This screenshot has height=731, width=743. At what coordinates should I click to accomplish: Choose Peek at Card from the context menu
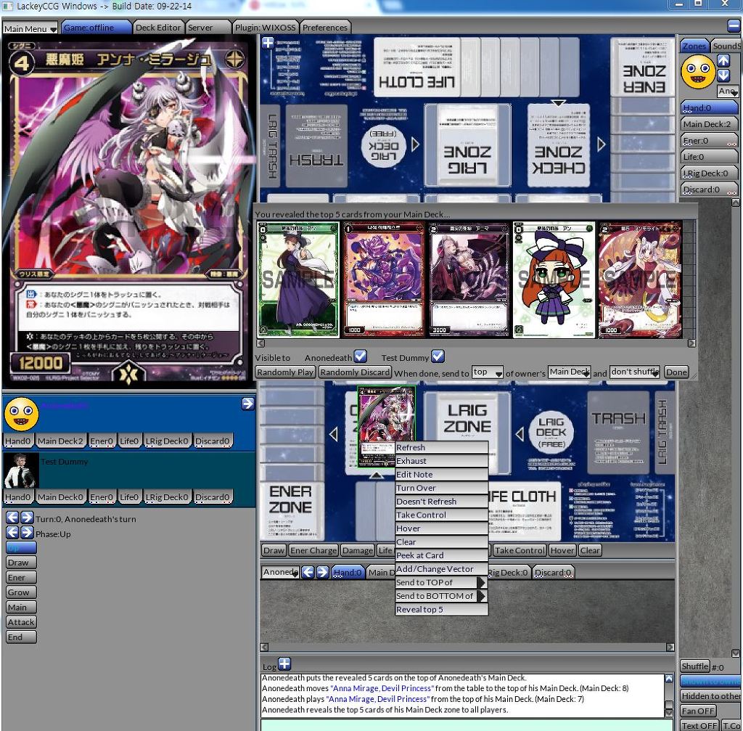tap(441, 555)
